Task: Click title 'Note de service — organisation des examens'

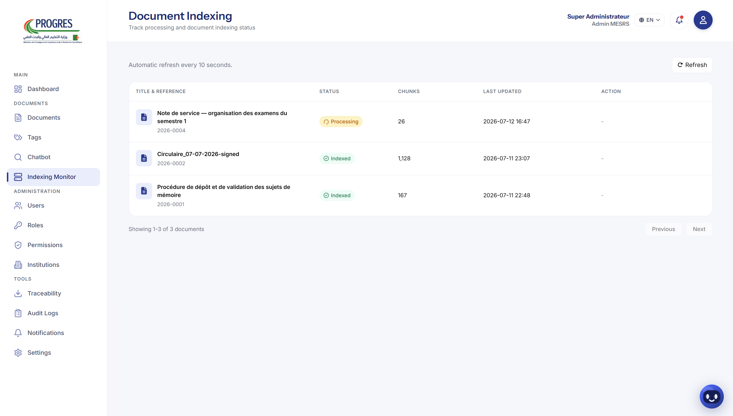Action: pos(222,117)
